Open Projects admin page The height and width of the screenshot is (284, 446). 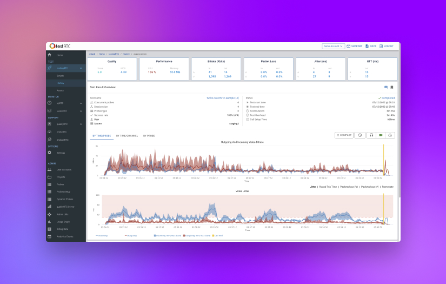[61, 177]
